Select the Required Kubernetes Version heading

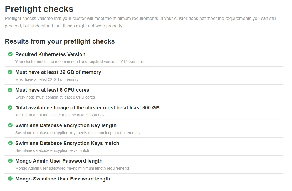point(50,54)
